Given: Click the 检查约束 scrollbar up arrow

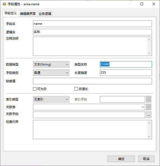Looking at the screenshot, I should [149, 123].
